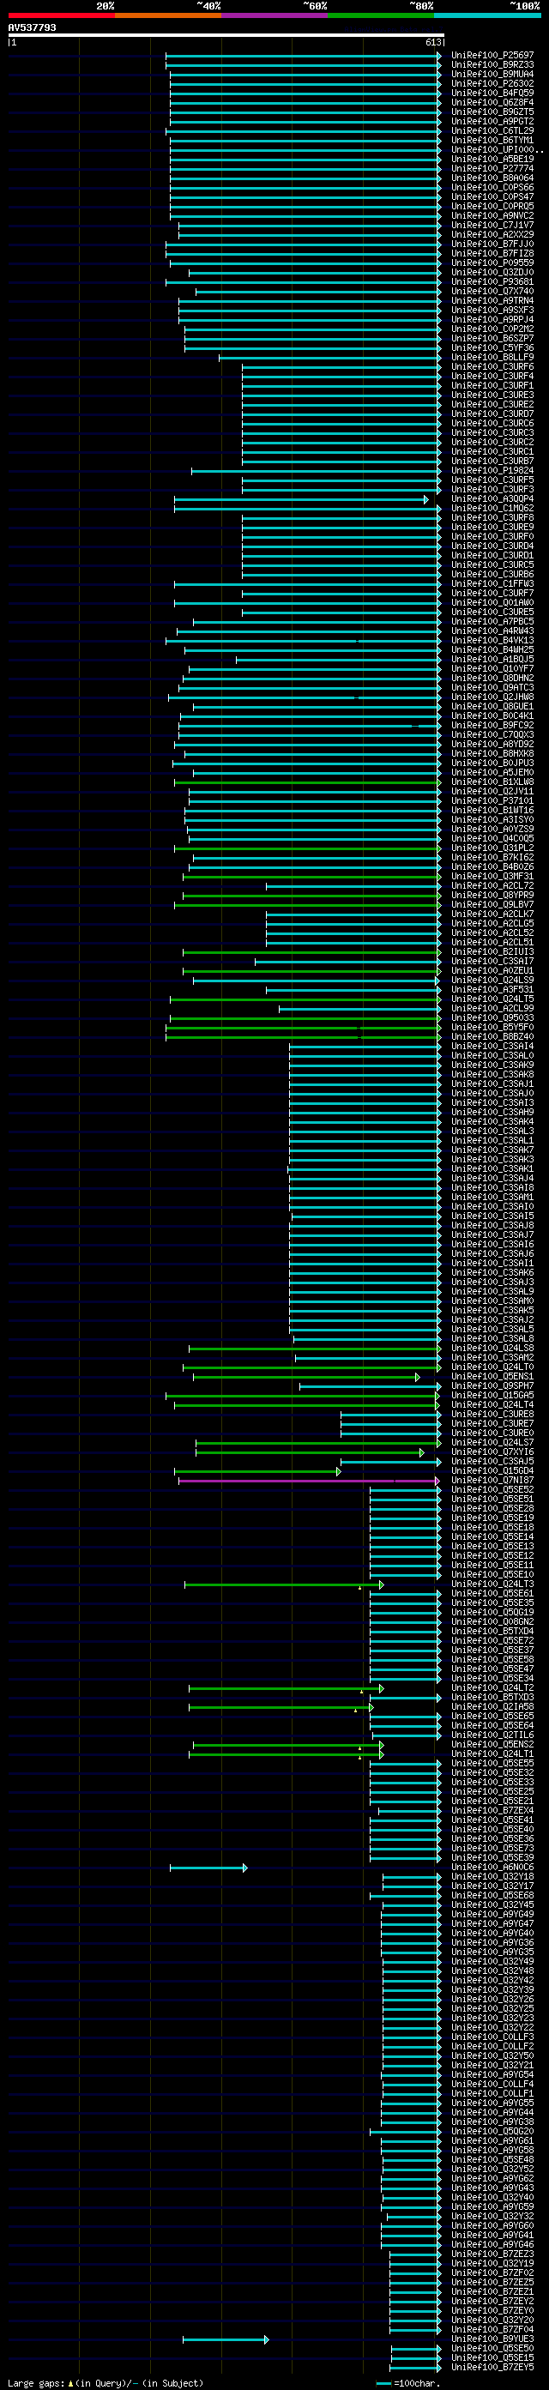Select the UniRef100_B7FJJ0 label
The image size is (549, 2390).
[x=492, y=244]
